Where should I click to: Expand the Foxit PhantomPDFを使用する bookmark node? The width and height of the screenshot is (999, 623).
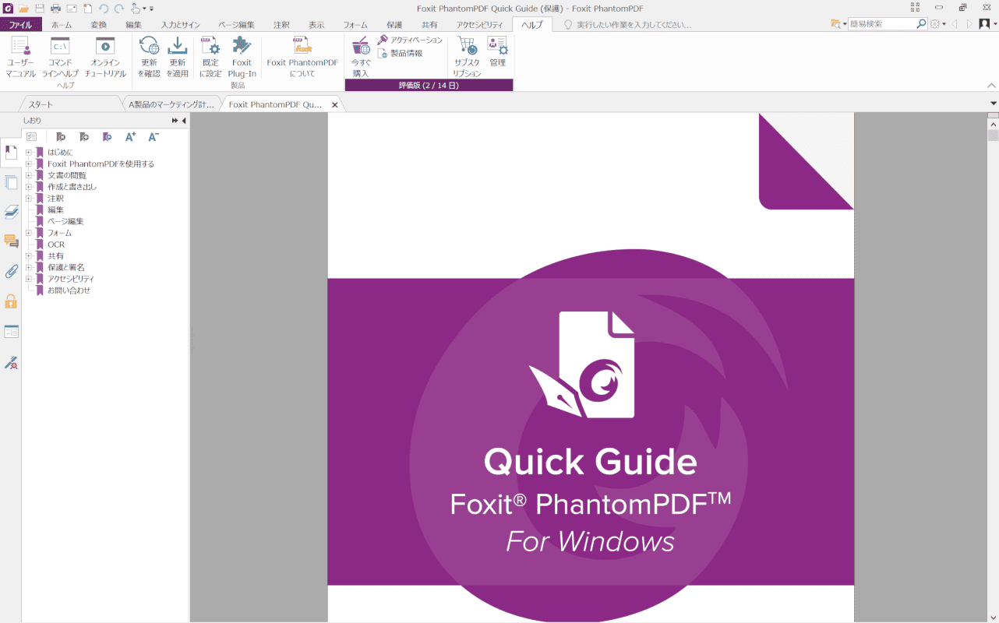29,164
